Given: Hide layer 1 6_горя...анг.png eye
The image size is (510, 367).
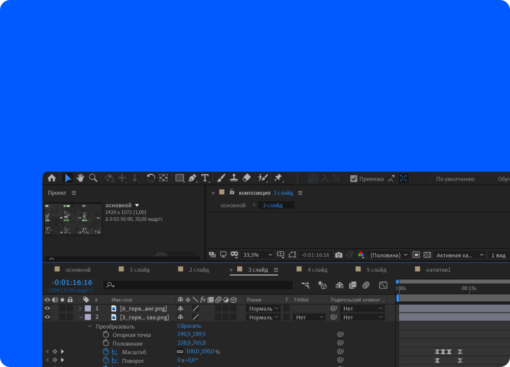Looking at the screenshot, I should pyautogui.click(x=47, y=308).
